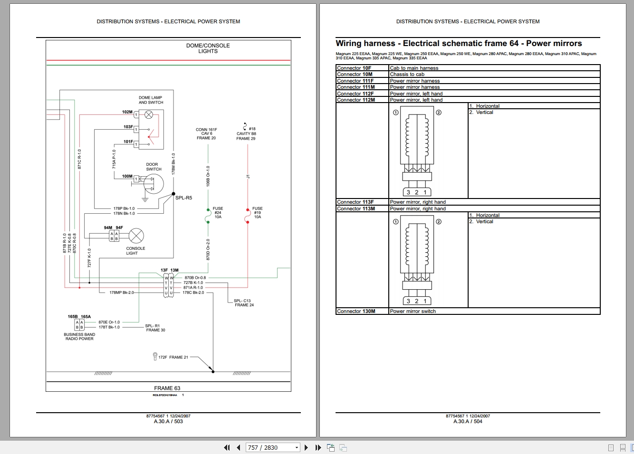Viewport: 634px width, 454px height.
Task: Switch to single page view
Action: (611, 447)
